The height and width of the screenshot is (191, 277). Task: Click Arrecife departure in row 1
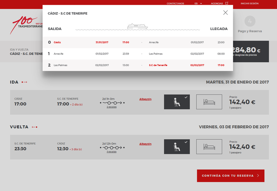(58, 54)
